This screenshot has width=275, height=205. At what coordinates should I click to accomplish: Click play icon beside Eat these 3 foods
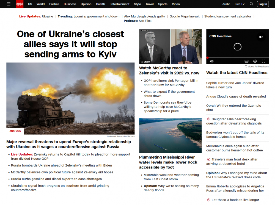coord(208,200)
